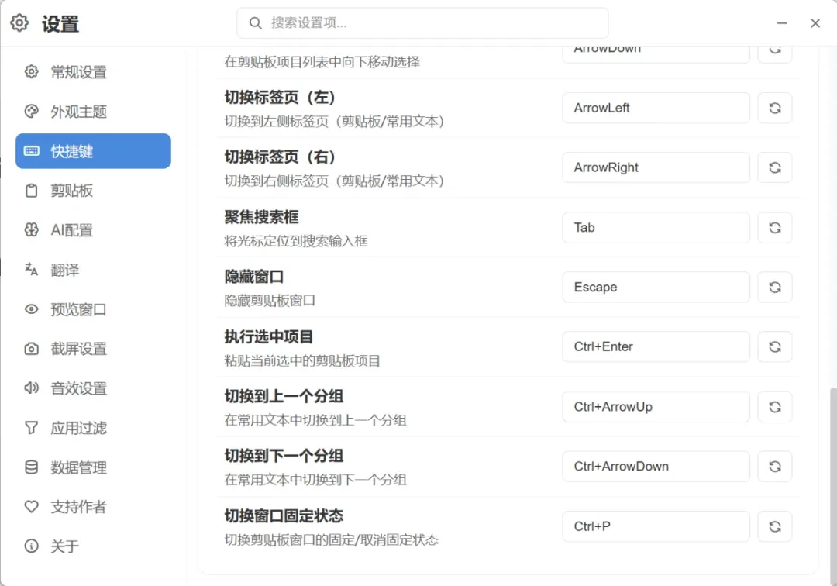Open 数据管理 section
Viewport: 837px width, 586px height.
click(x=93, y=467)
